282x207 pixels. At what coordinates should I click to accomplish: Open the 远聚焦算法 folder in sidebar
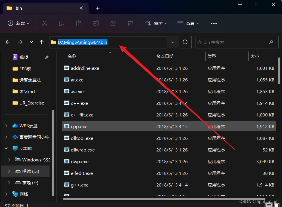point(26,80)
